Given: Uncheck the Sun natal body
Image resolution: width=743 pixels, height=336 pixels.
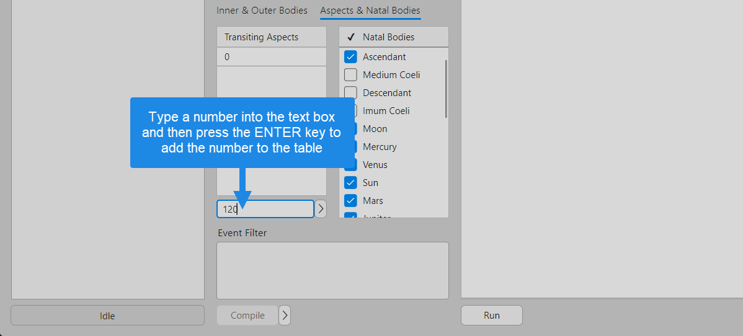Looking at the screenshot, I should point(350,183).
